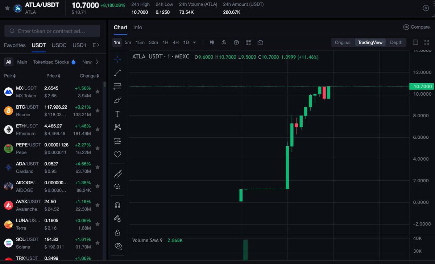
Task: Focus the token search input field
Action: coord(52,31)
